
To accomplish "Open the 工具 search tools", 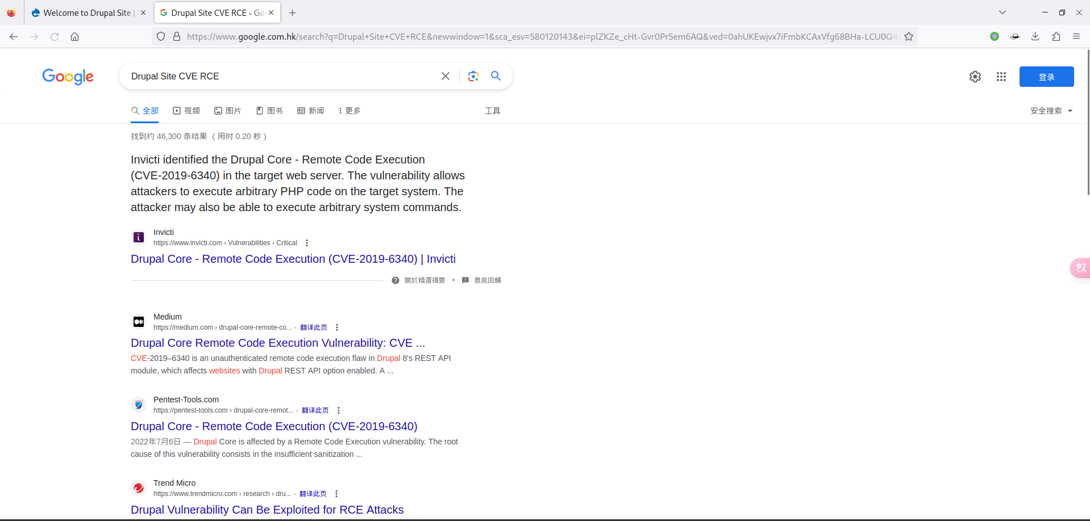I will [x=493, y=111].
